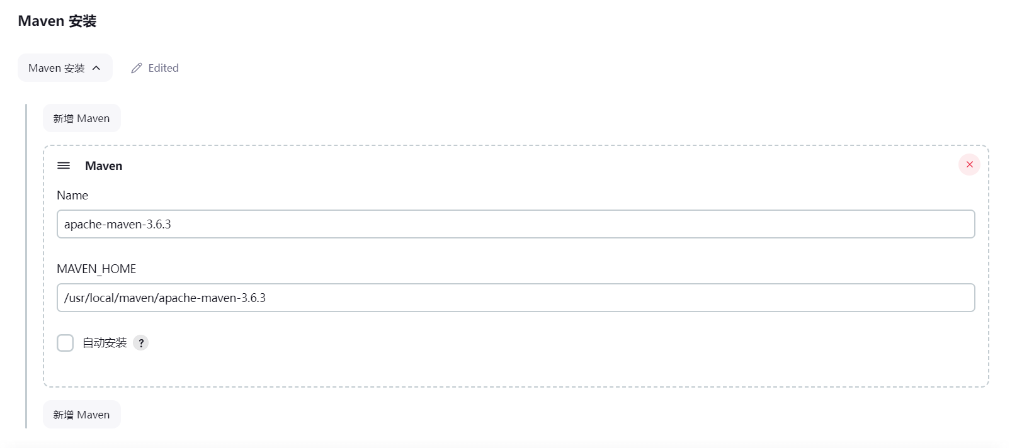Viewport: 1017px width, 448px height.
Task: Click the MAVEN_HOME field label
Action: [x=96, y=269]
